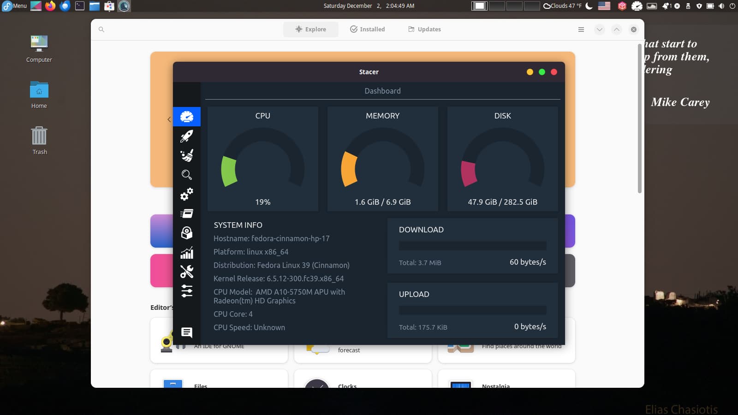The width and height of the screenshot is (738, 415).
Task: Switch to the Installed tab
Action: point(367,29)
